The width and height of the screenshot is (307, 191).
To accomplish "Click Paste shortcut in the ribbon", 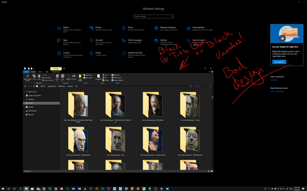I will [48, 80].
